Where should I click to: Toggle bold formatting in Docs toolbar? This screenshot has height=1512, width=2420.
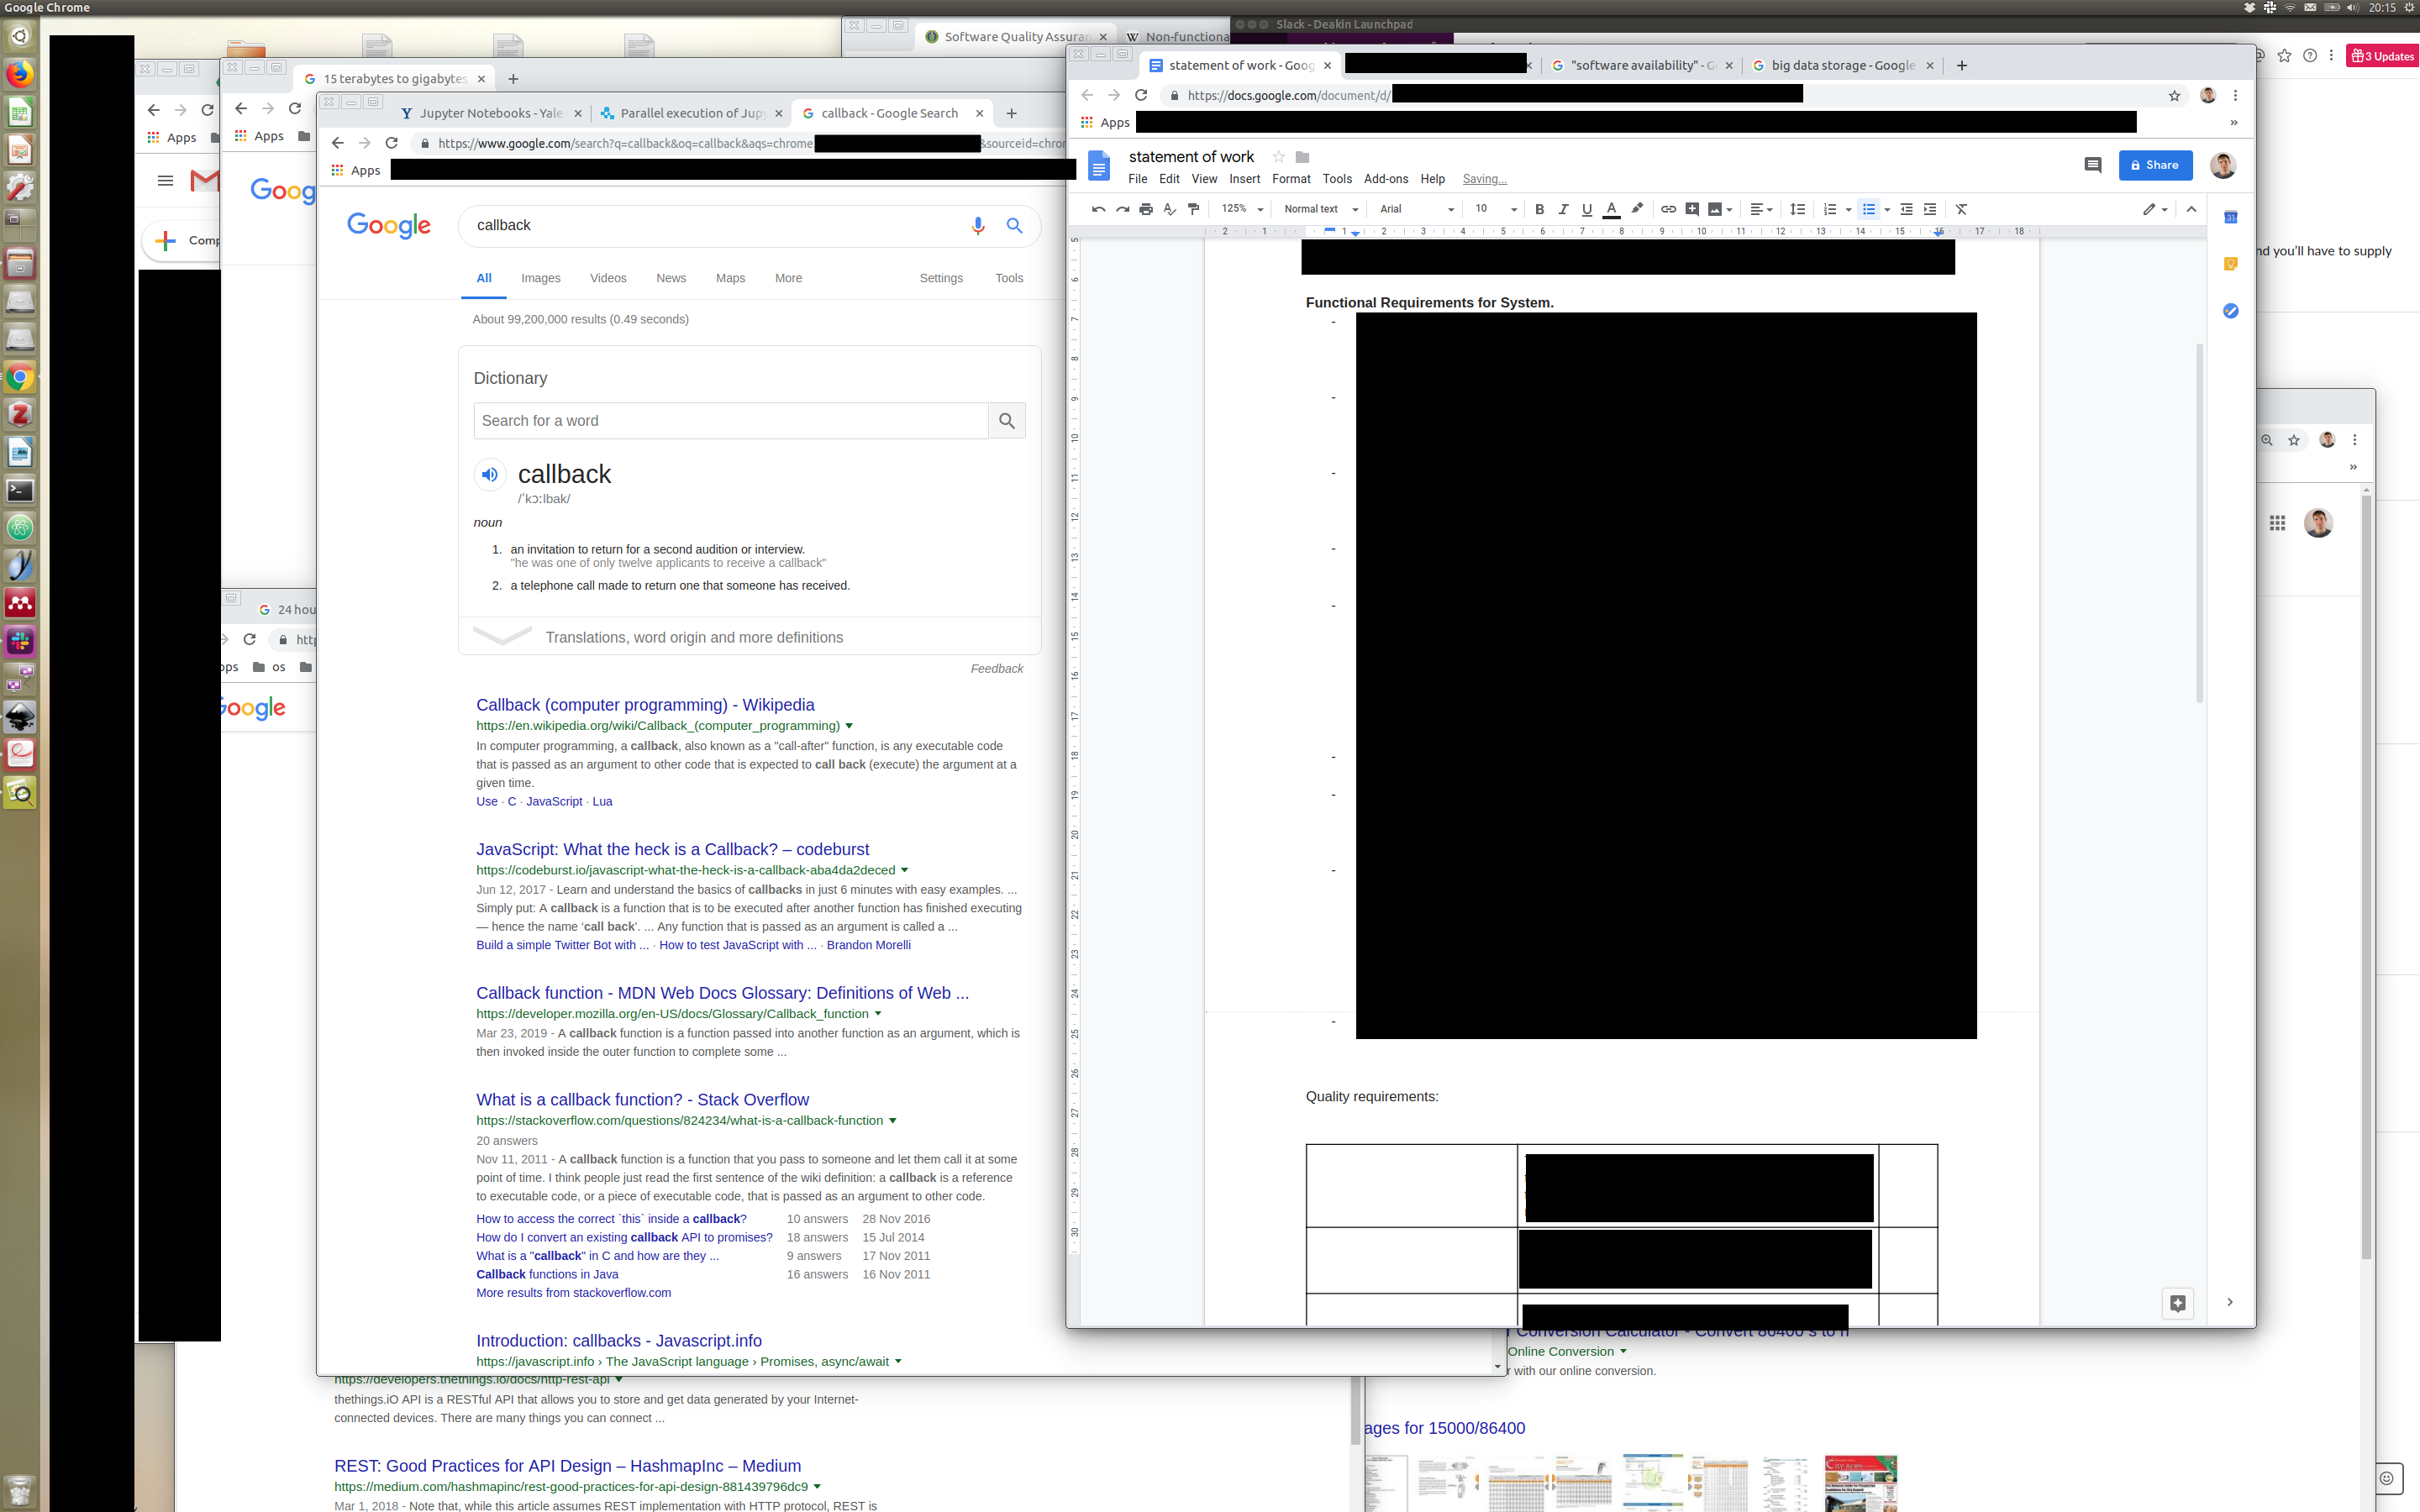(x=1539, y=209)
